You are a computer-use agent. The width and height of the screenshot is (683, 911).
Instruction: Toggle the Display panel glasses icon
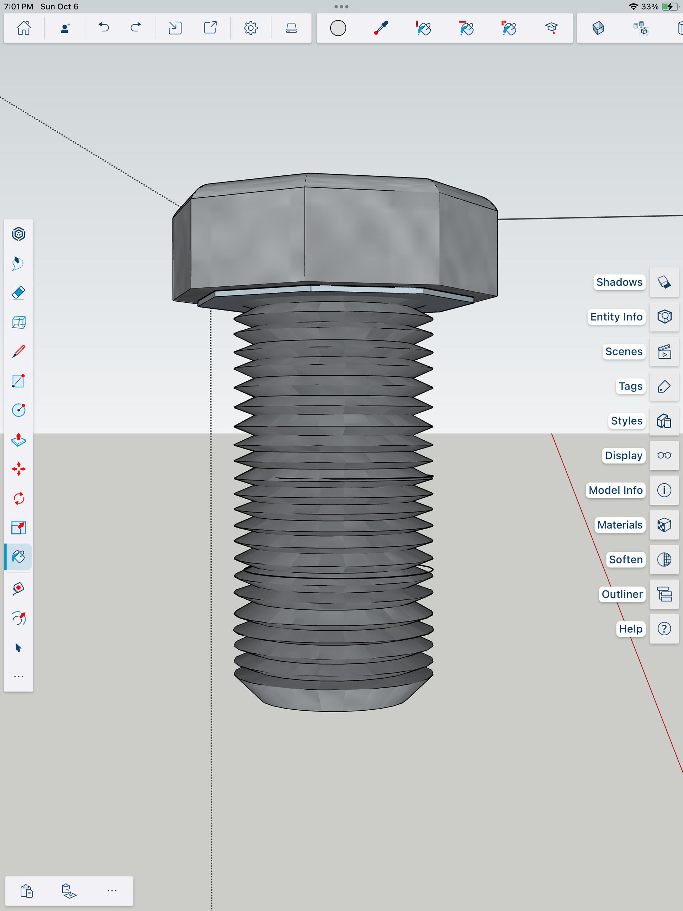point(664,455)
